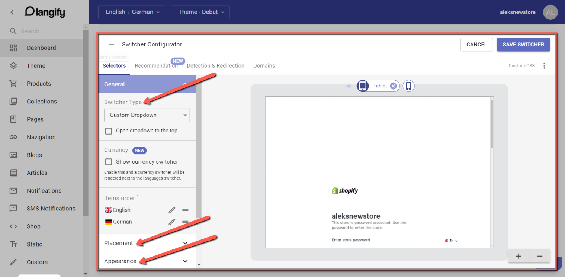Click the langify logo

click(45, 12)
